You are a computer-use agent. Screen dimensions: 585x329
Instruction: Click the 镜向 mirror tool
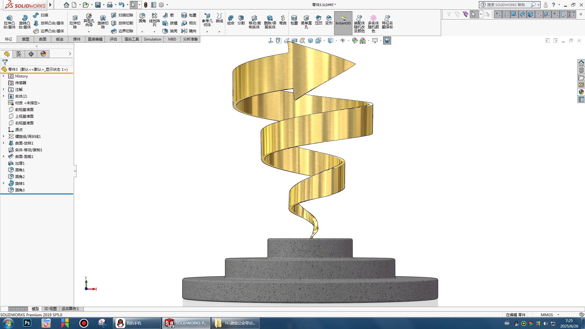[x=189, y=31]
